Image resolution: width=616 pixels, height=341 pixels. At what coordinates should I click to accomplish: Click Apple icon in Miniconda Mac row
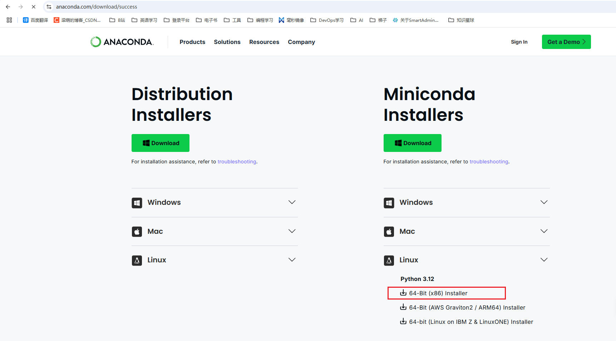tap(389, 232)
